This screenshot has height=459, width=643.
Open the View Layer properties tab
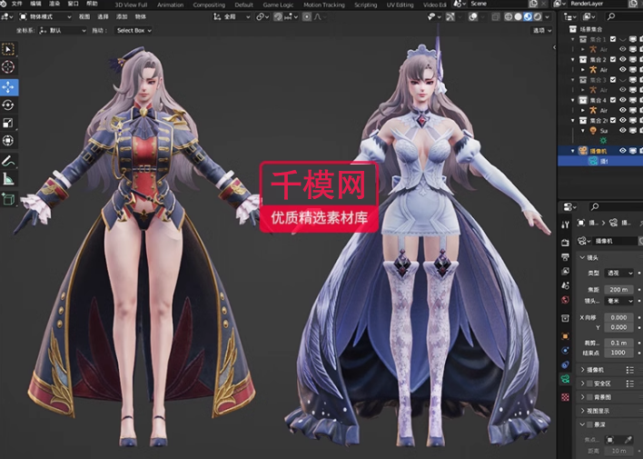[x=566, y=271]
